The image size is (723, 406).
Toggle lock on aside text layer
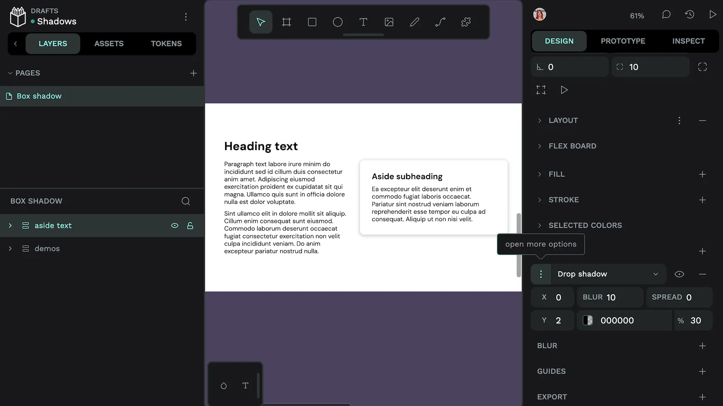tap(190, 226)
